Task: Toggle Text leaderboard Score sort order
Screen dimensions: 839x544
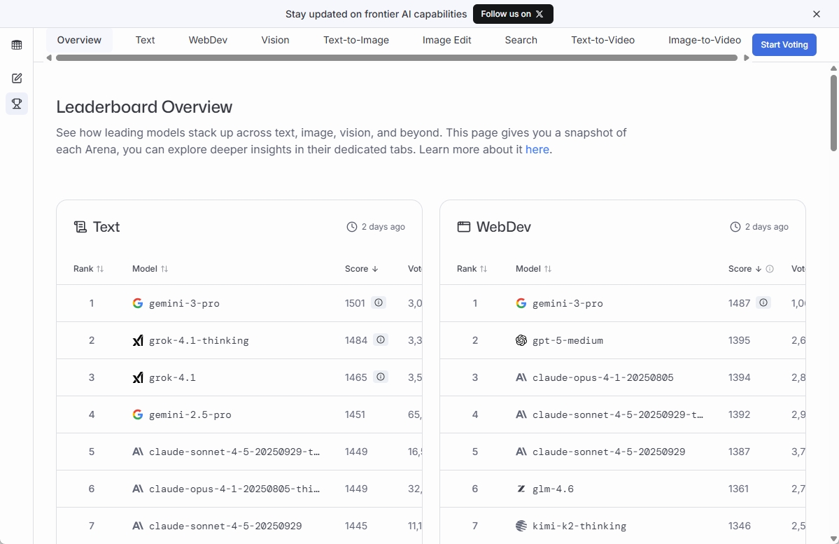Action: [361, 269]
